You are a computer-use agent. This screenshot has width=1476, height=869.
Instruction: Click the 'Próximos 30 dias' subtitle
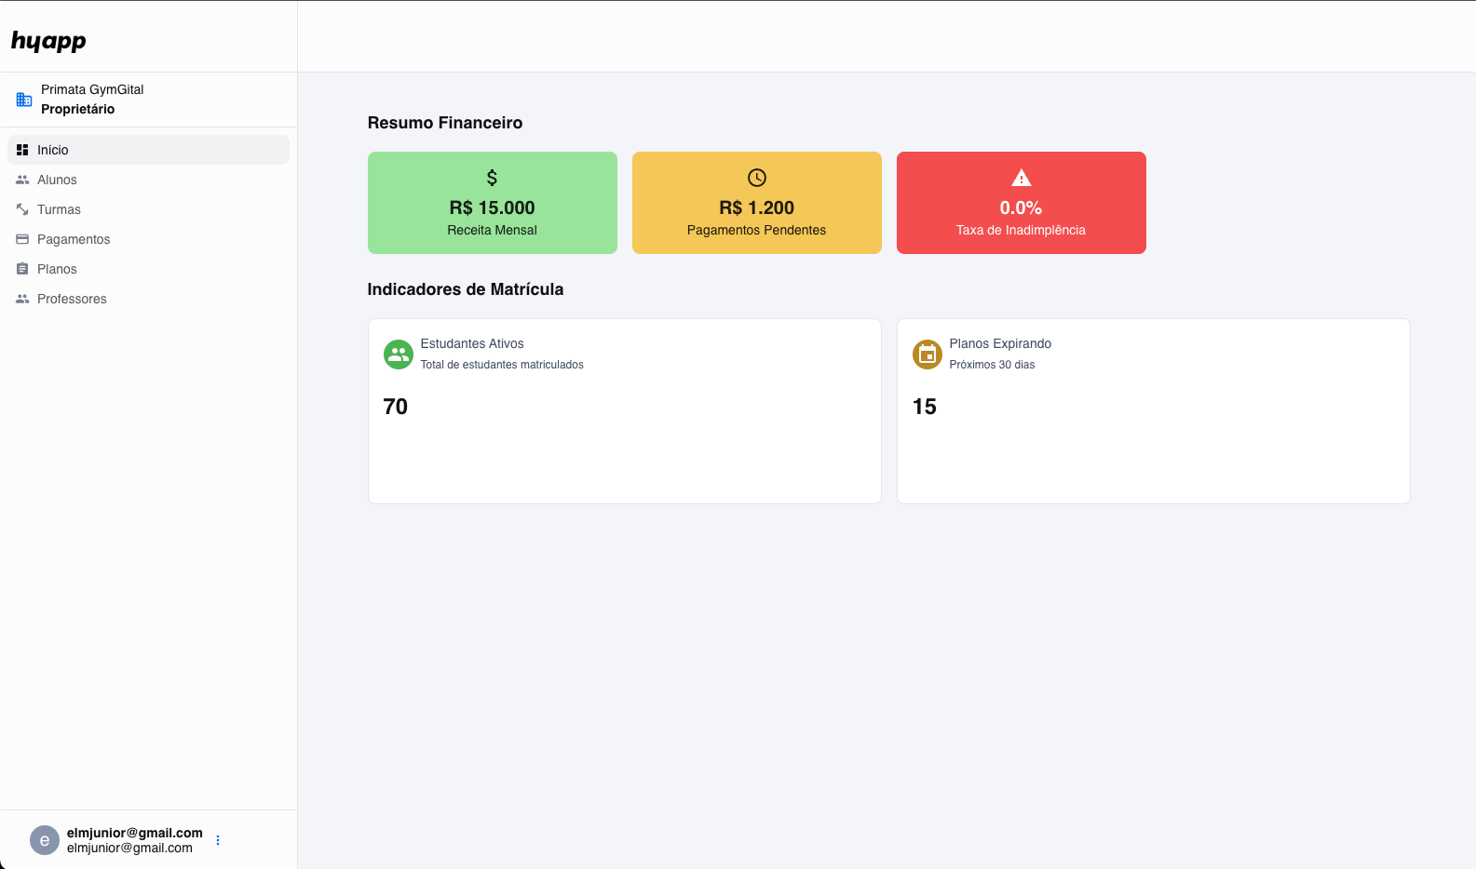click(992, 365)
